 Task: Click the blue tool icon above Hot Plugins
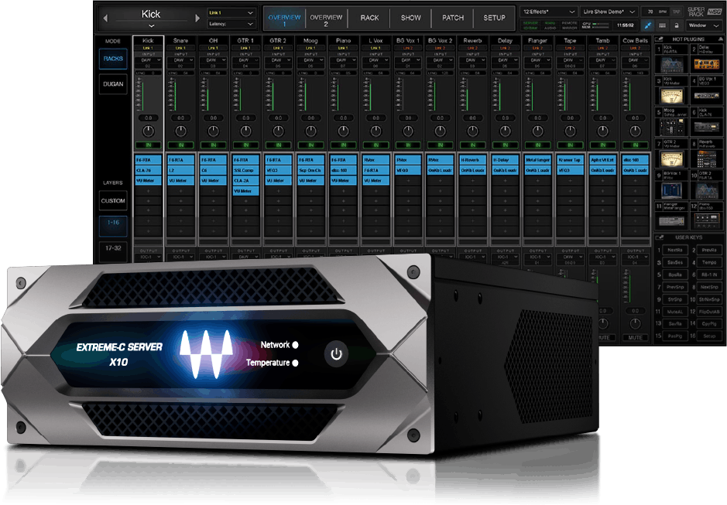(x=647, y=26)
